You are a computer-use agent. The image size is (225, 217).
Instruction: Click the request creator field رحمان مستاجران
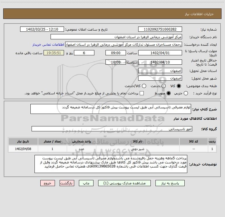pos(124,45)
